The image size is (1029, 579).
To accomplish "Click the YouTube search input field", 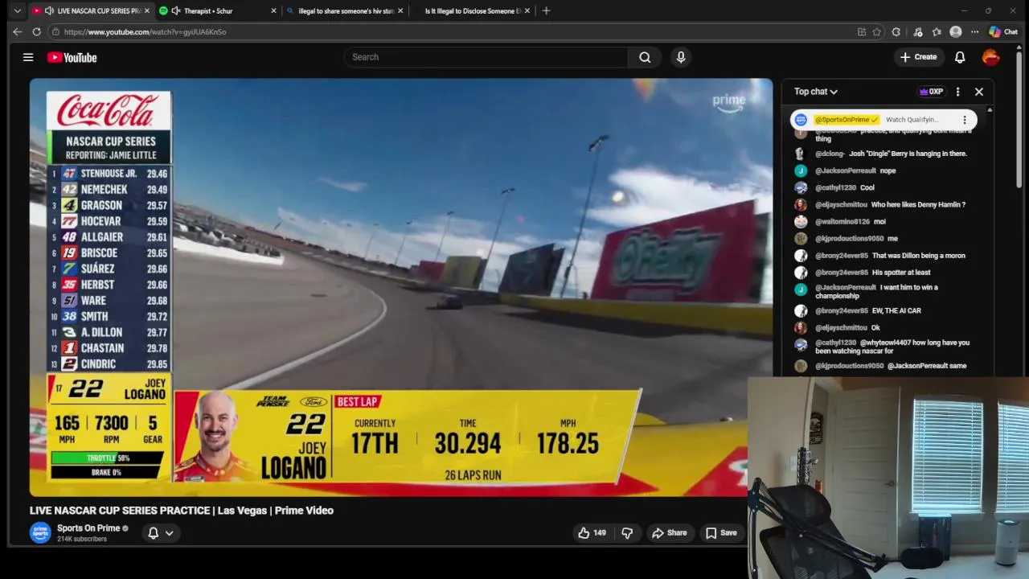I will (486, 57).
